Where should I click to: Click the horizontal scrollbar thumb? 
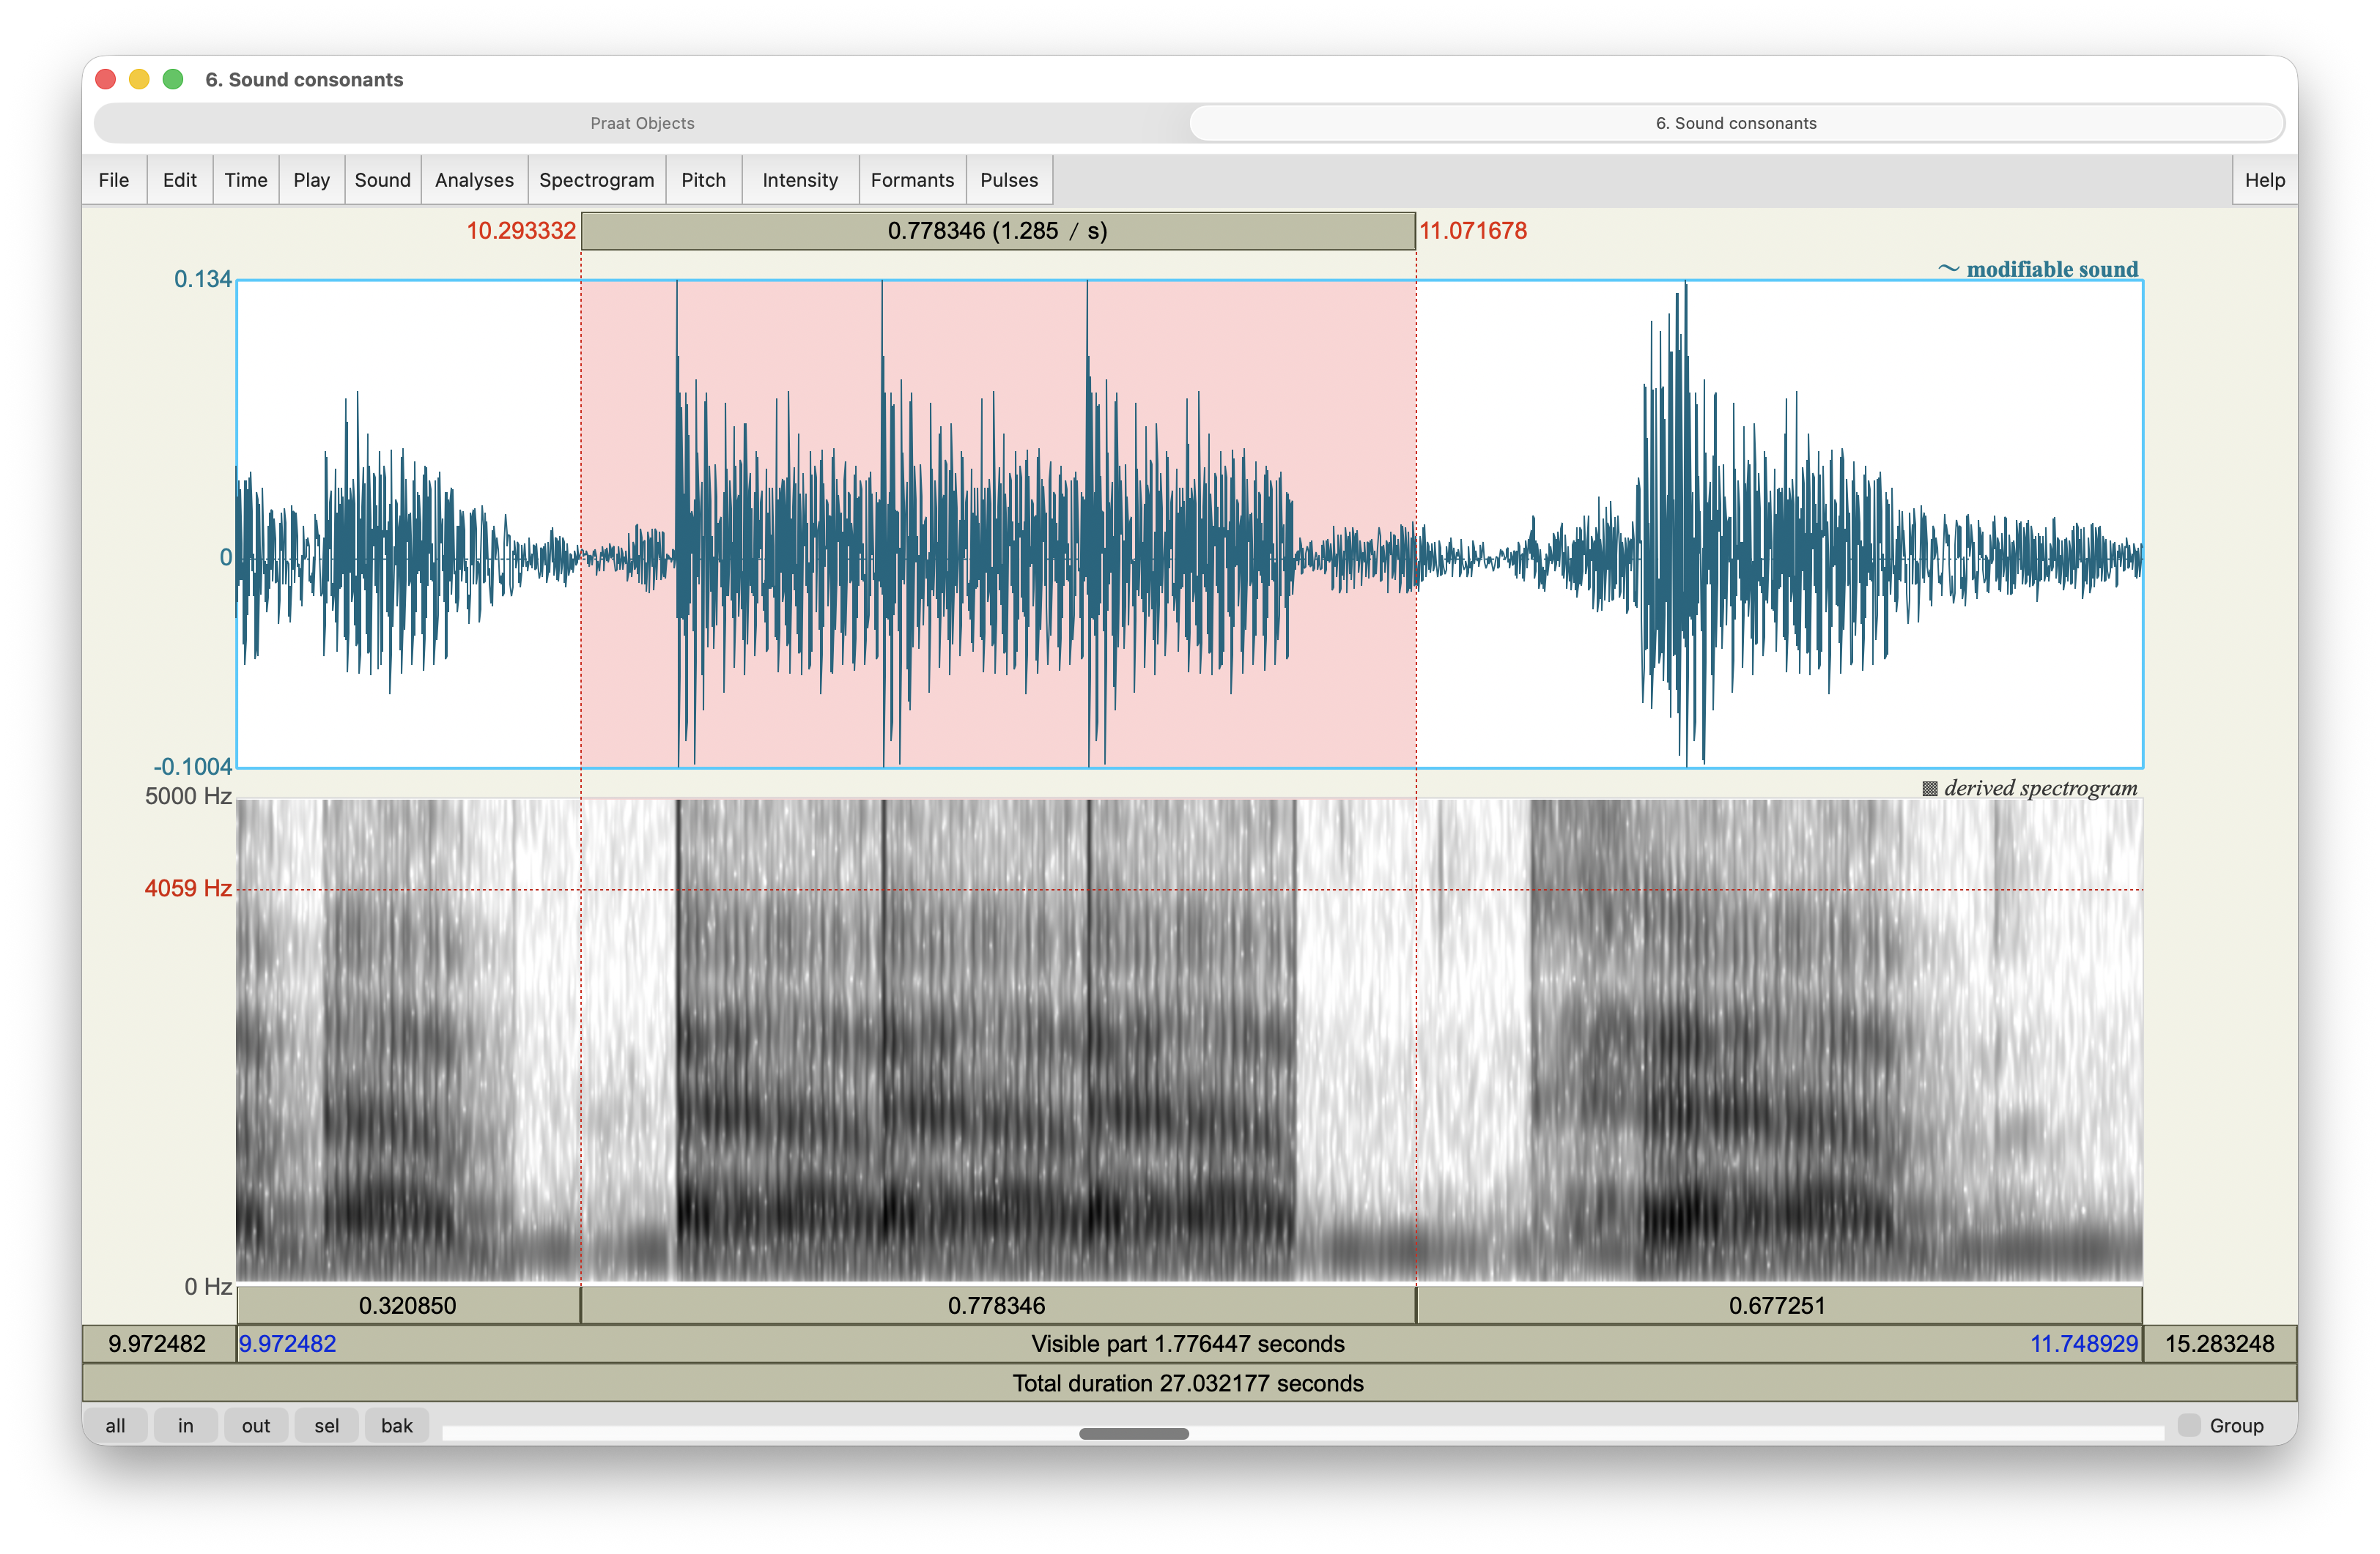click(1134, 1434)
